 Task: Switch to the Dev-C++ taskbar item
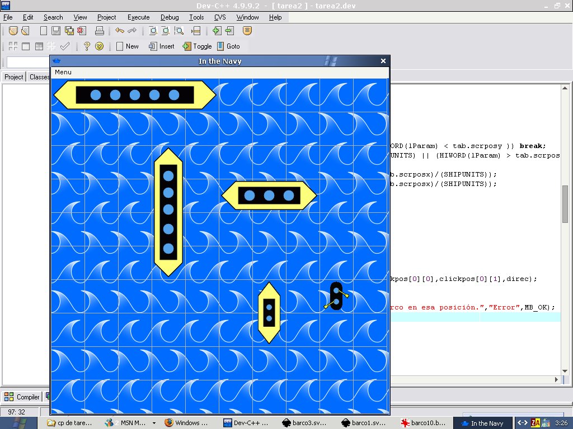tap(246, 423)
